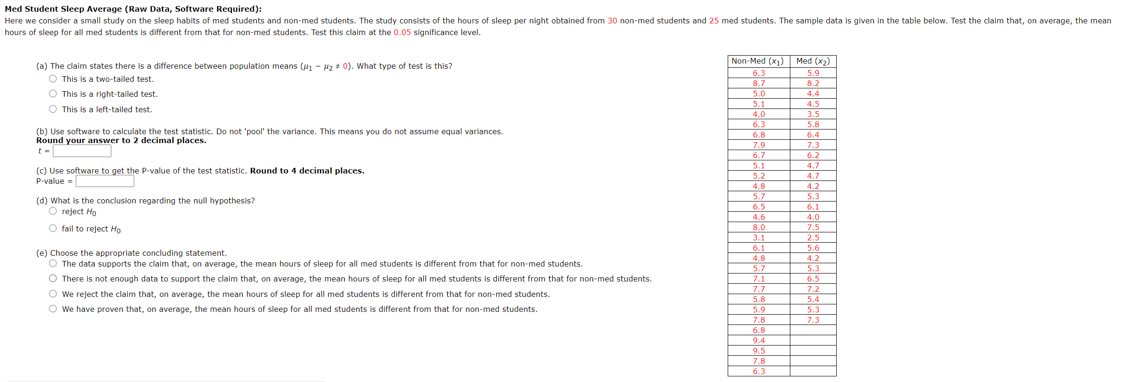
Task: Click inside the P-value answer box
Action: [x=105, y=180]
